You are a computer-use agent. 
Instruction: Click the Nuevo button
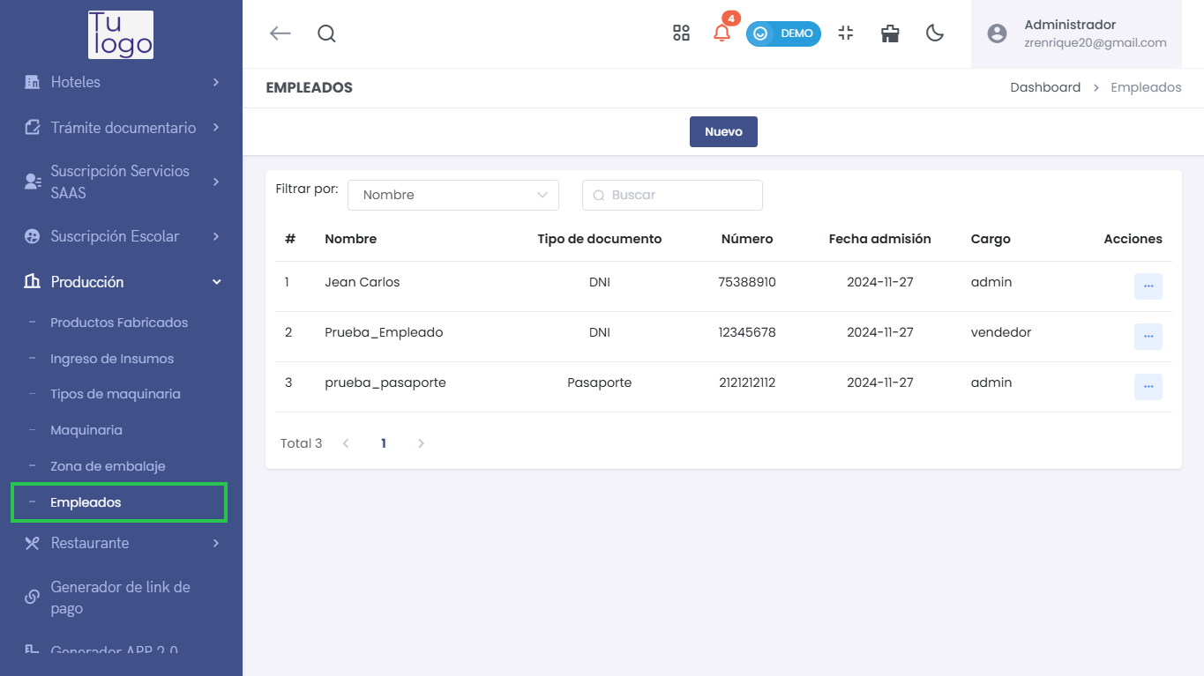point(723,131)
